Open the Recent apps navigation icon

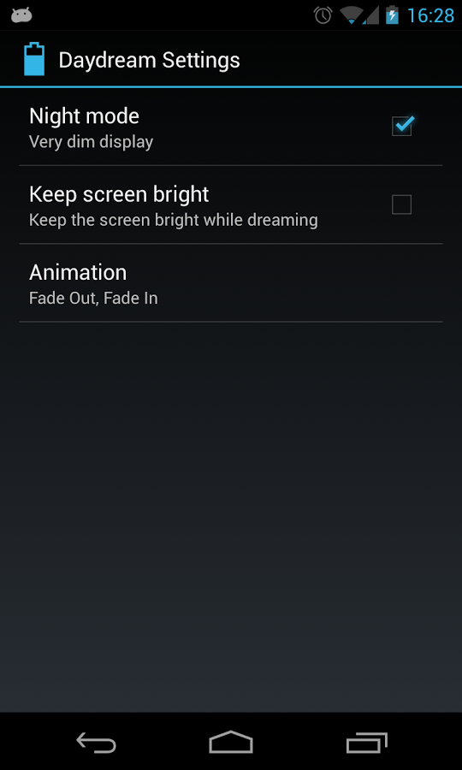click(x=367, y=742)
